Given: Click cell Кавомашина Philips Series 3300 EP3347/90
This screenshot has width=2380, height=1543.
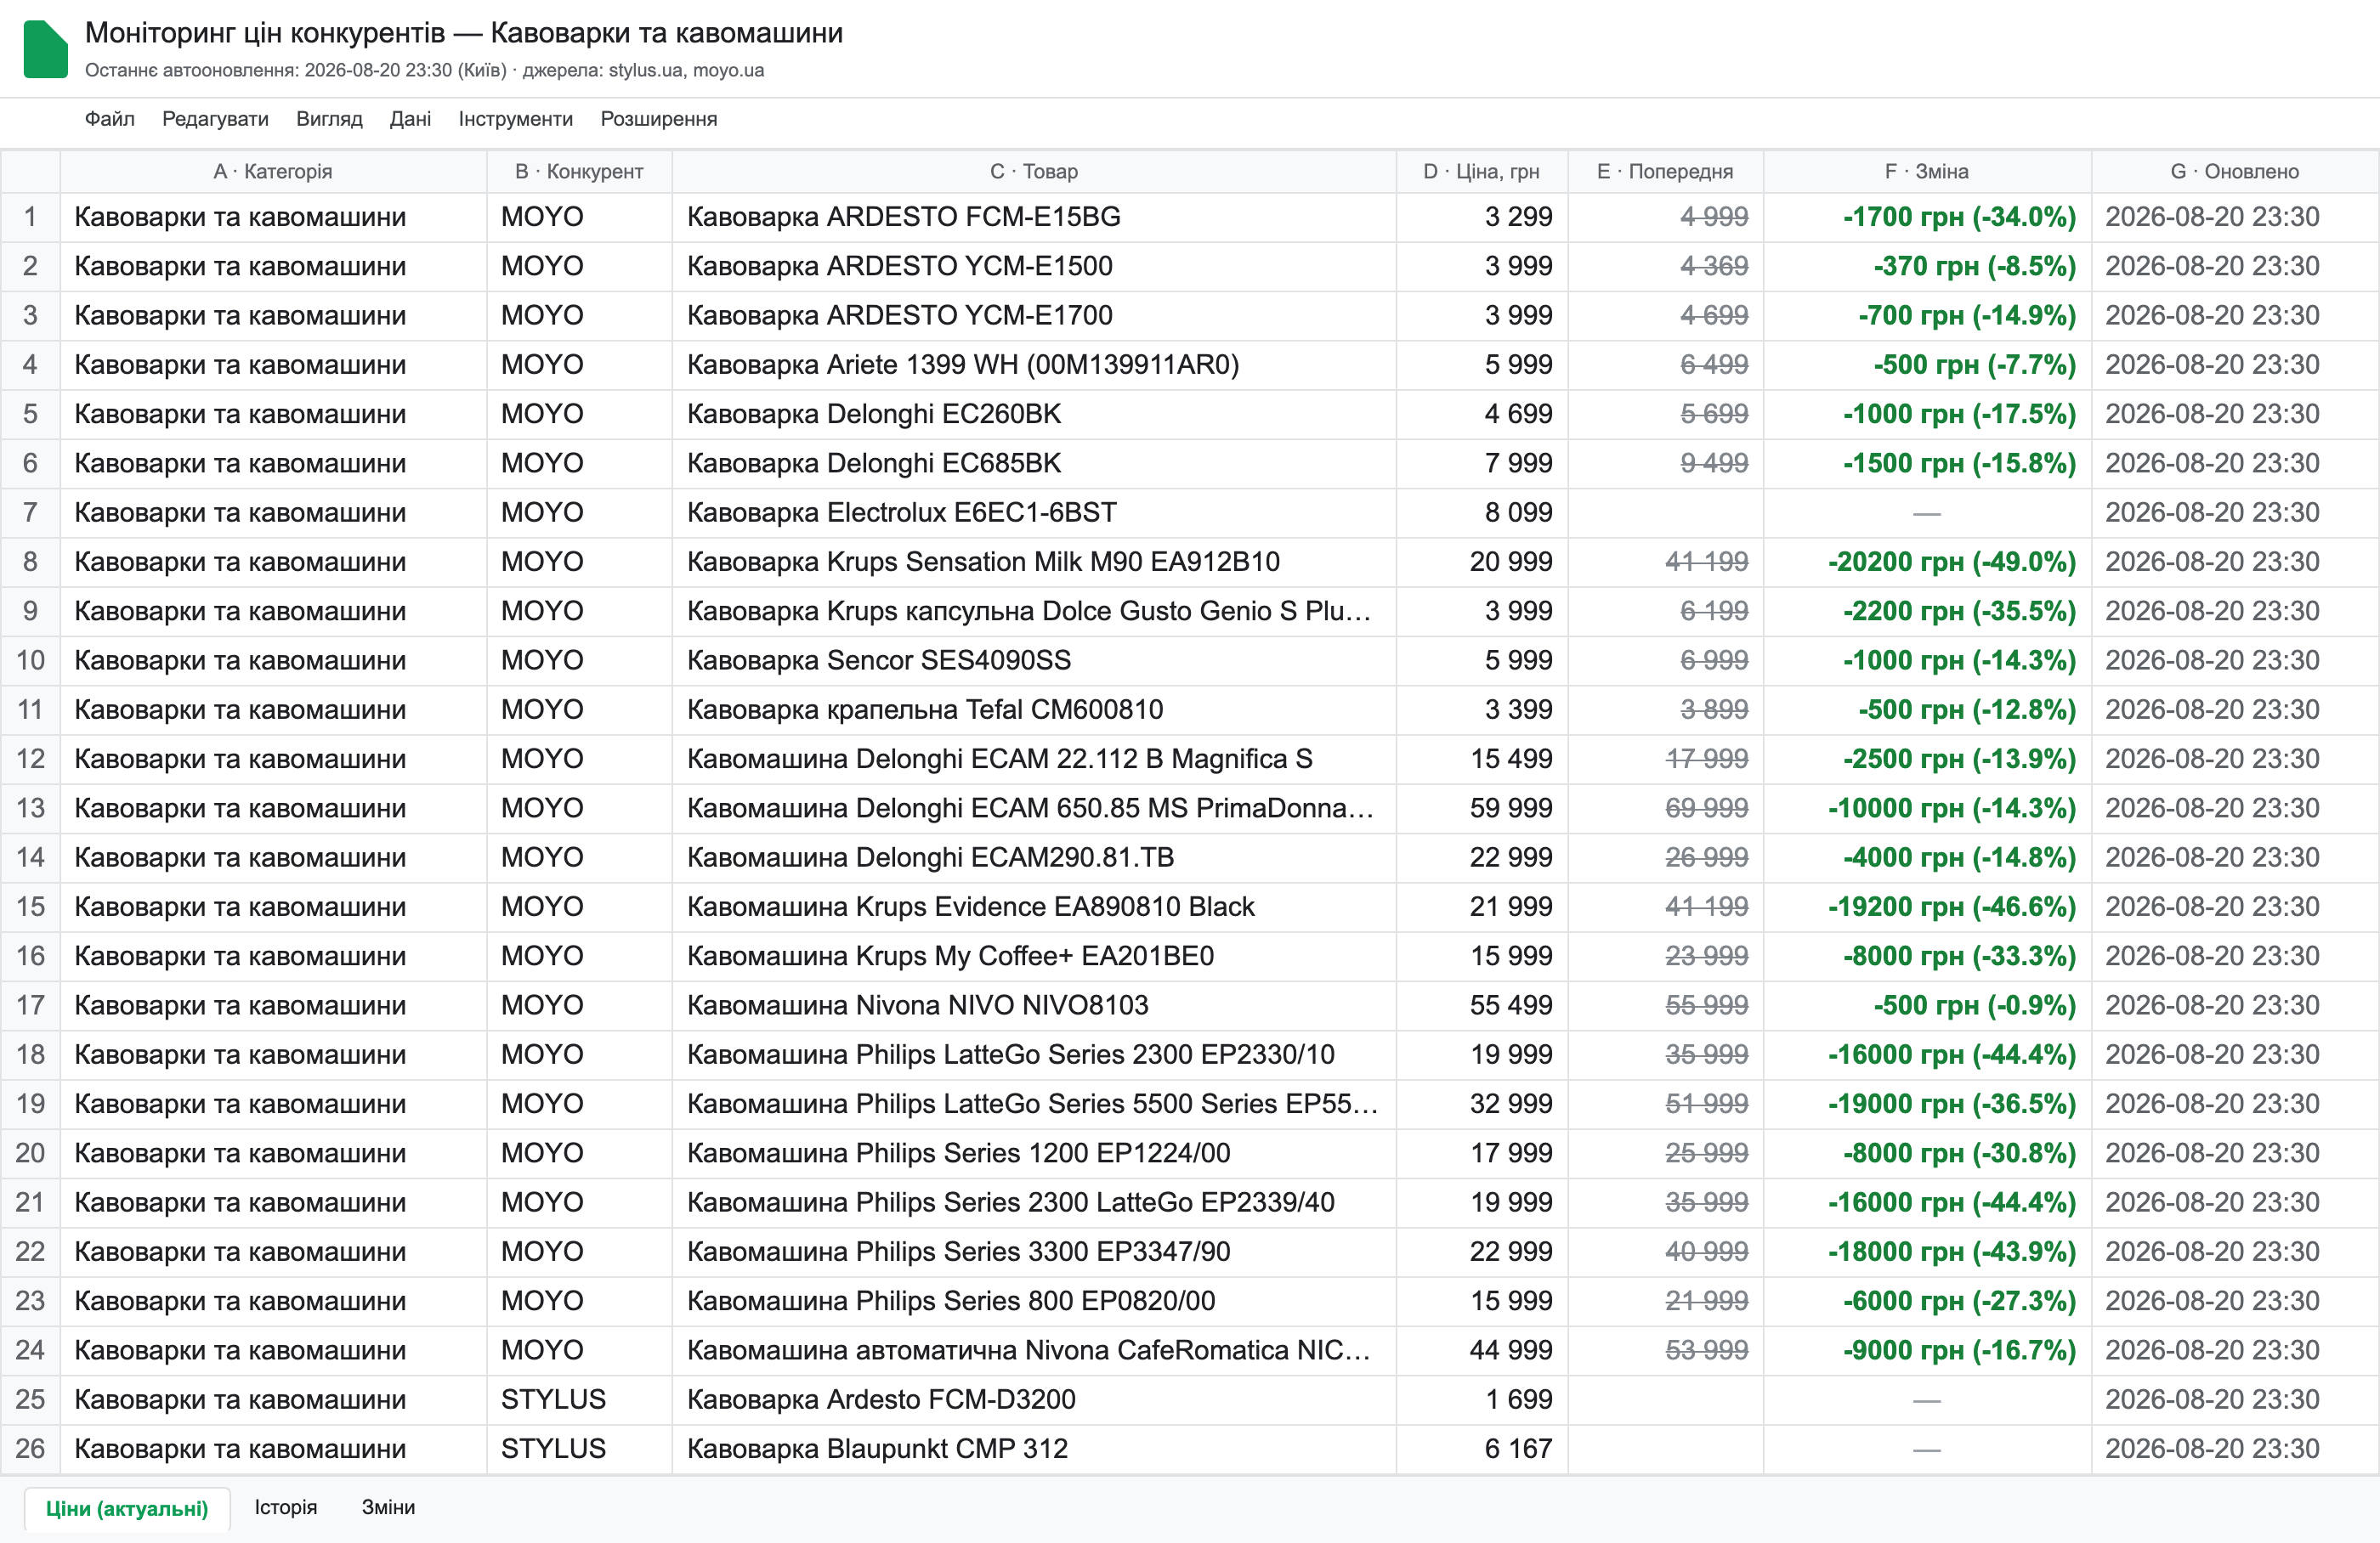Looking at the screenshot, I should 1034,1252.
